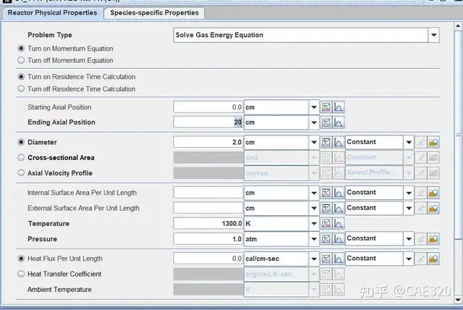
Task: Open profile plot icon for Temperature
Action: (339, 224)
